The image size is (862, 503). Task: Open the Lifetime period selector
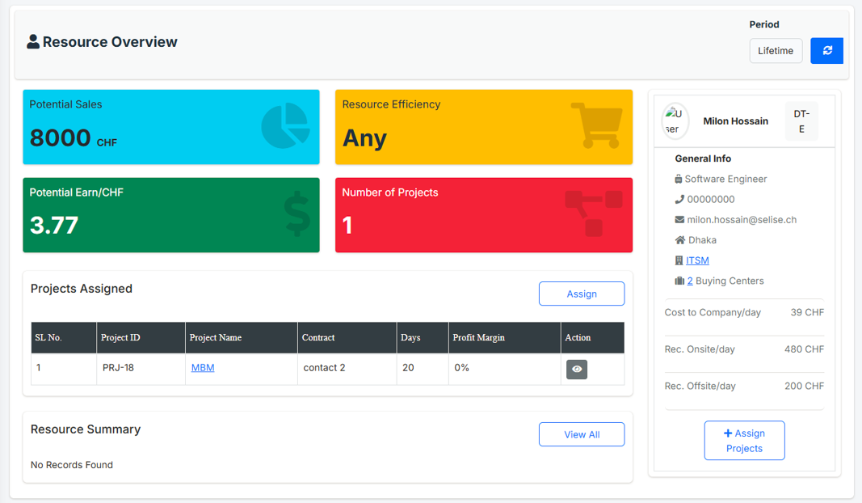click(x=776, y=51)
